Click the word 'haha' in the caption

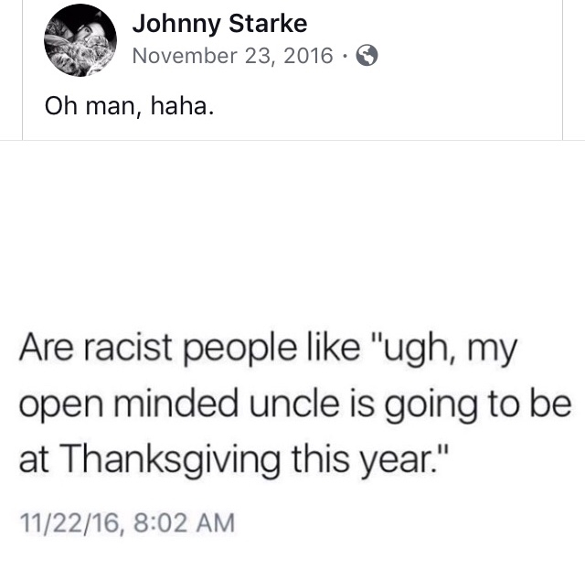coord(179,105)
